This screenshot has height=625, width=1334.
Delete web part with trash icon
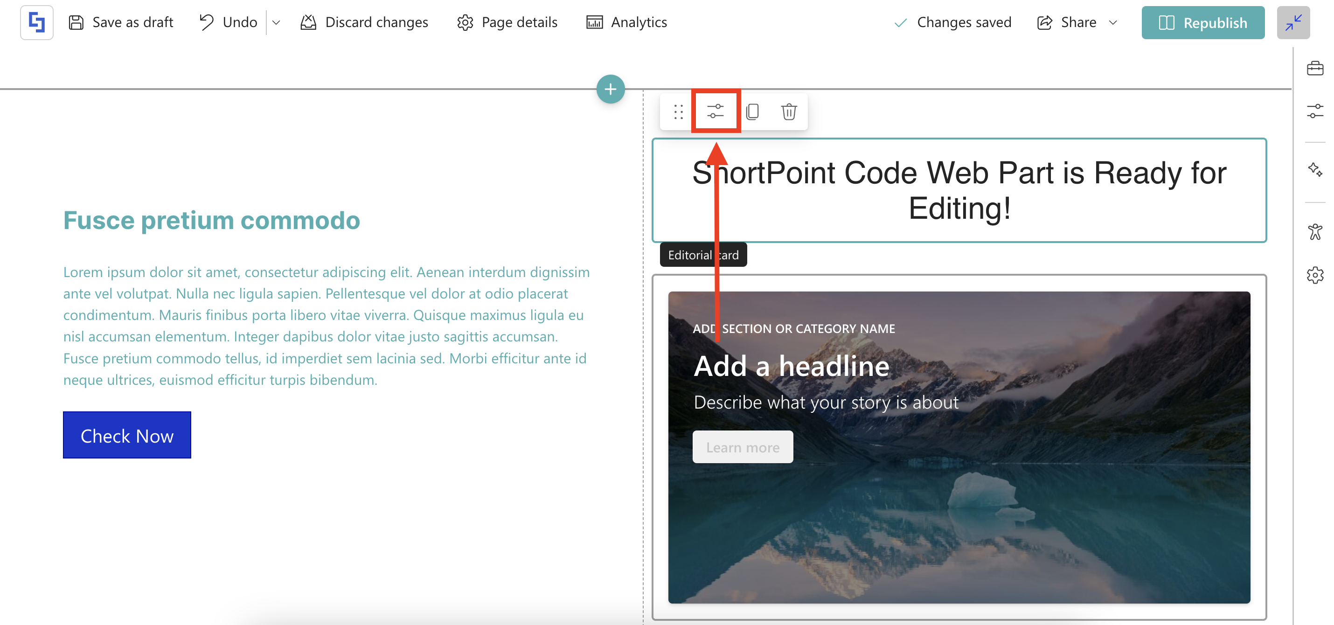(x=788, y=111)
